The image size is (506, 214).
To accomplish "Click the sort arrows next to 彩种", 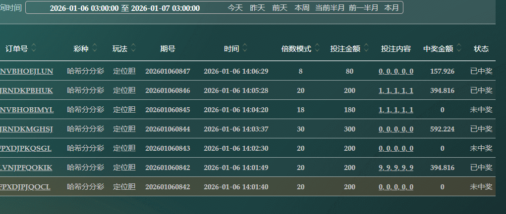I will 95,48.
